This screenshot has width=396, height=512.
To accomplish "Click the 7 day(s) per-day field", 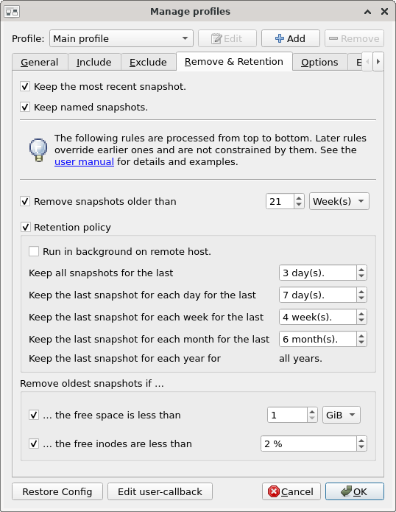I will (317, 295).
